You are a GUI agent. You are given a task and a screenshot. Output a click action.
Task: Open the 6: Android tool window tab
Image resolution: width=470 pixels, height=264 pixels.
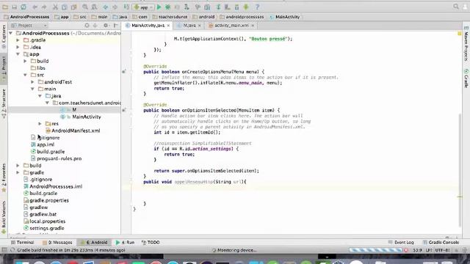coord(94,243)
